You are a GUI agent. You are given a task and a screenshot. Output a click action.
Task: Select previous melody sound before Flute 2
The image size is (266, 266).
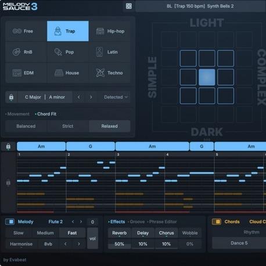[x=73, y=222]
